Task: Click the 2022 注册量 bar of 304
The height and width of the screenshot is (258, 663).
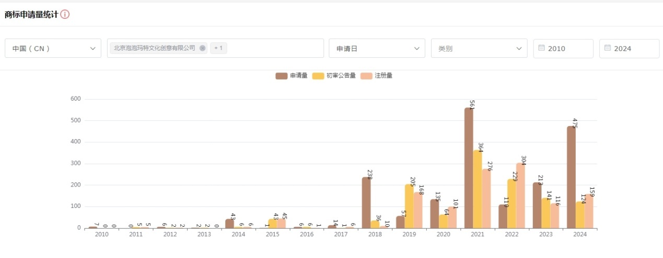Action: pyautogui.click(x=520, y=195)
